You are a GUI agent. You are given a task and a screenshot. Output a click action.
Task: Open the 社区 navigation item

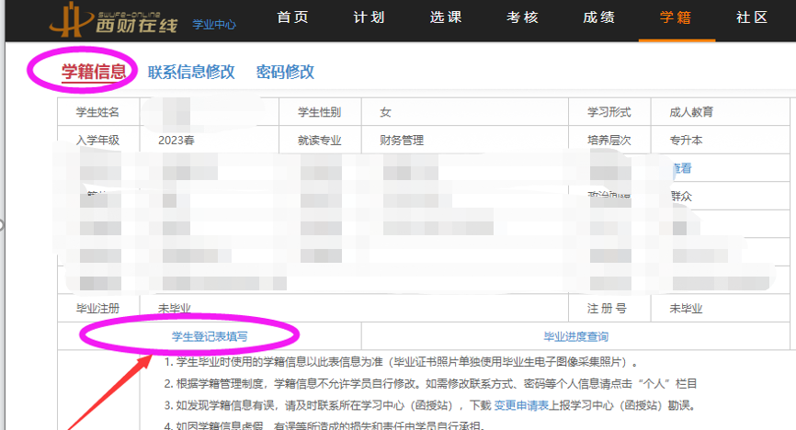752,18
